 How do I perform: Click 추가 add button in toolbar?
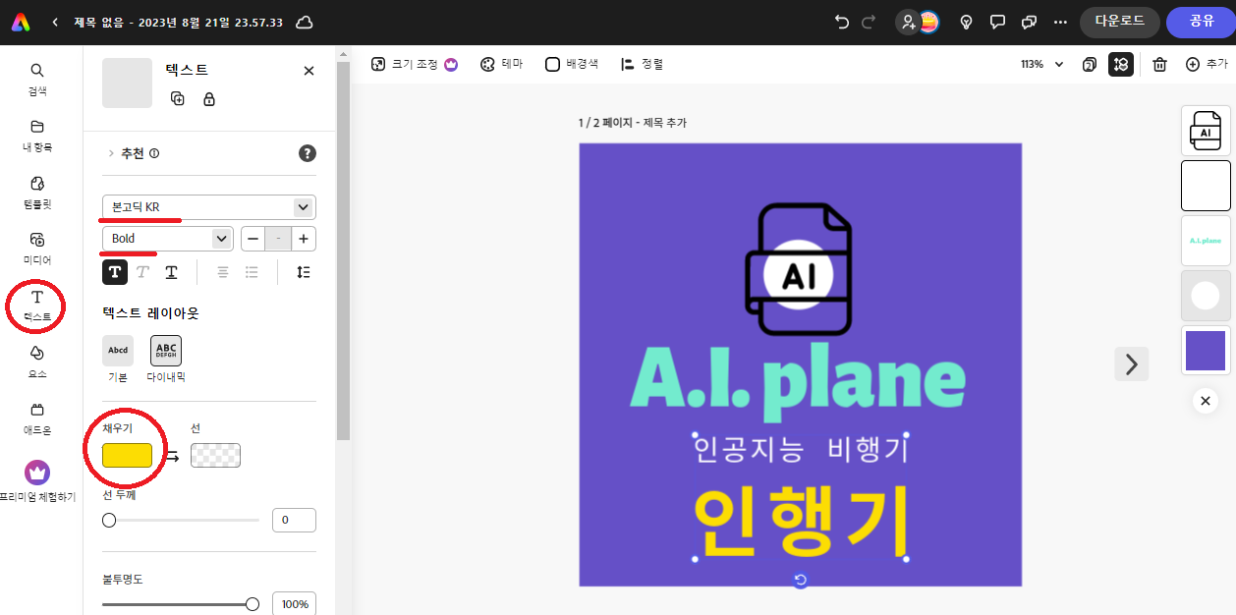(1207, 64)
